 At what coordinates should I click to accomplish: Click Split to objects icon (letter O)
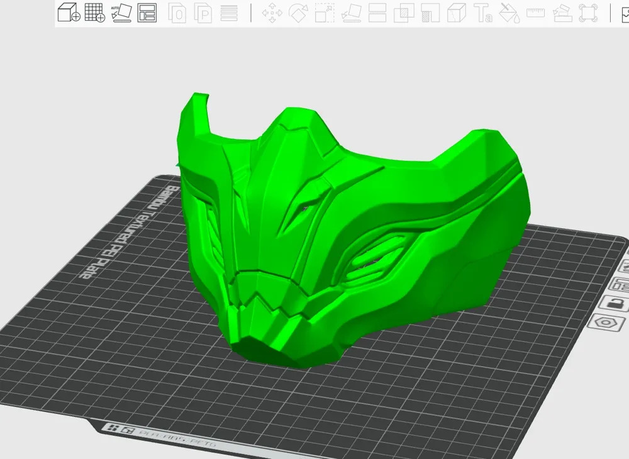pyautogui.click(x=177, y=13)
